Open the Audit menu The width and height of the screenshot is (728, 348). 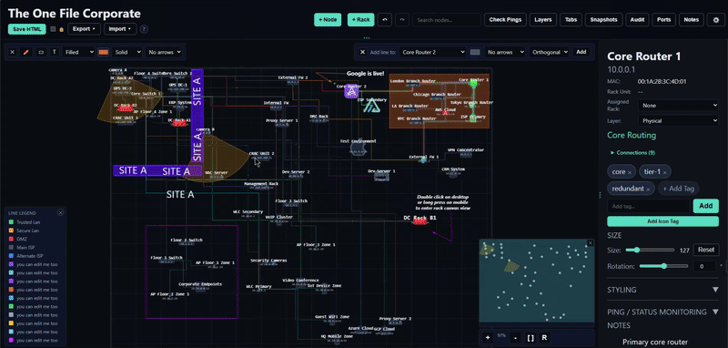(x=637, y=20)
